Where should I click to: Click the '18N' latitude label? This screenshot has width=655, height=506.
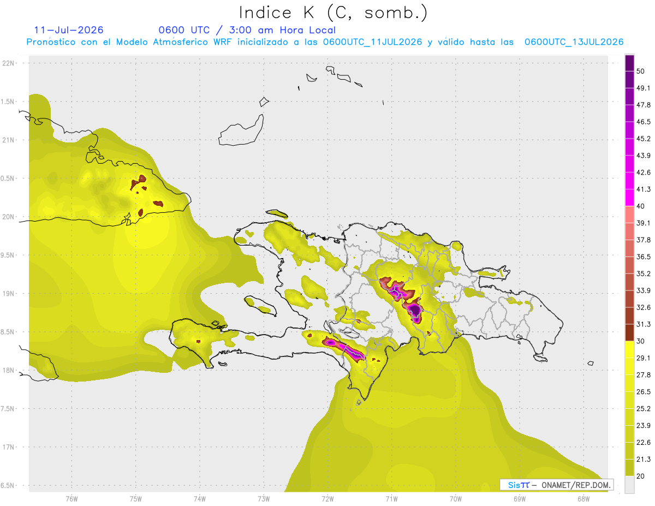(x=9, y=370)
